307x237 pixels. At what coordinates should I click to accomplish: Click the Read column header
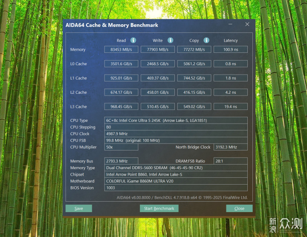(x=121, y=40)
